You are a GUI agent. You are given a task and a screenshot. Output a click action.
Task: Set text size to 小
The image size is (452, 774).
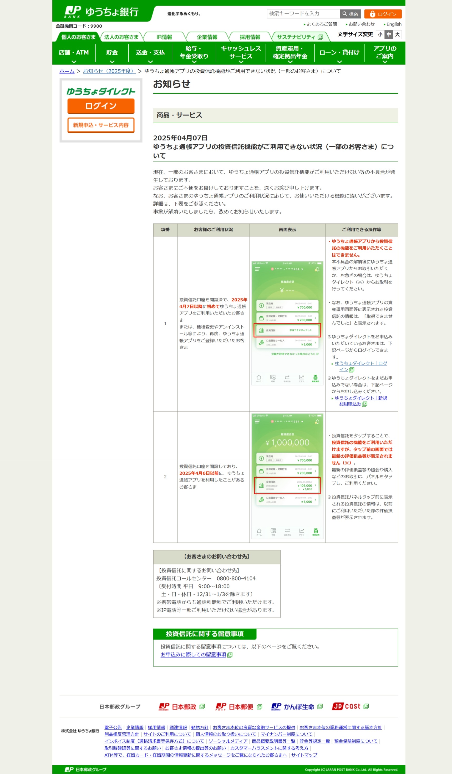pyautogui.click(x=380, y=34)
